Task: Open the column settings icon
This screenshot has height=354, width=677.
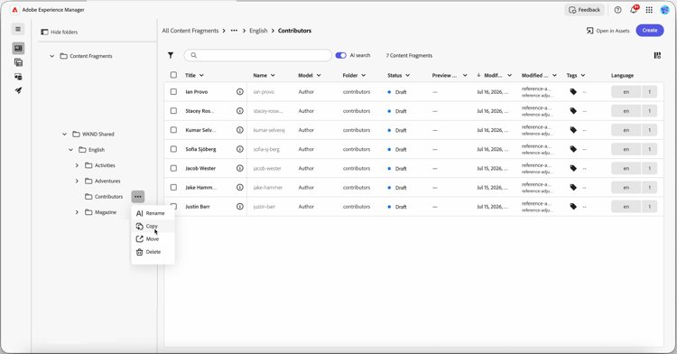Action: pyautogui.click(x=657, y=55)
